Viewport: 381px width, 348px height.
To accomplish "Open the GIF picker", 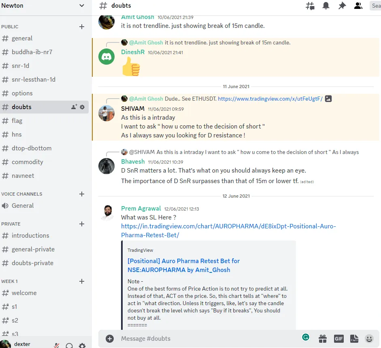I will point(338,338).
